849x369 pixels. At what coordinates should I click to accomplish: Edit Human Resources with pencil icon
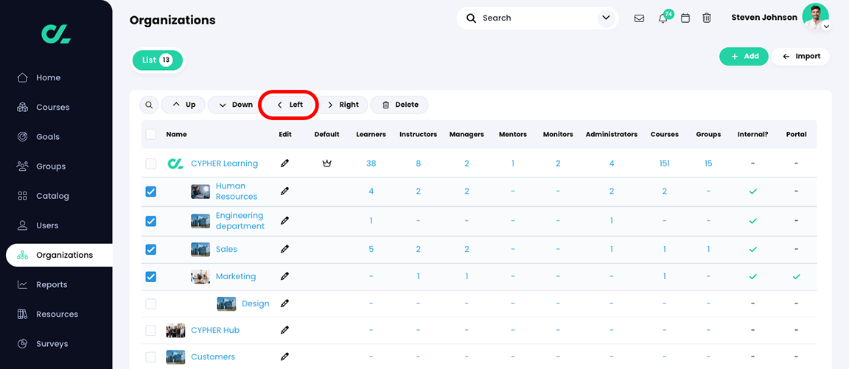[284, 191]
